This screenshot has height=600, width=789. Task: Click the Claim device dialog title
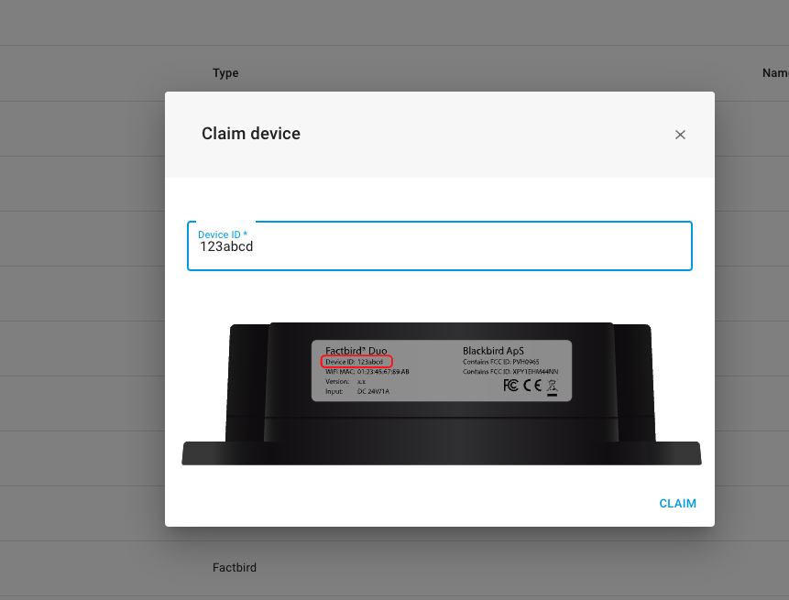coord(251,134)
